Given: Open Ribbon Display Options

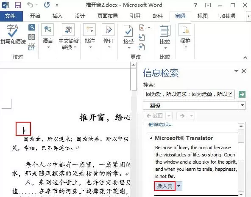Looking at the screenshot, I should tap(208, 5).
